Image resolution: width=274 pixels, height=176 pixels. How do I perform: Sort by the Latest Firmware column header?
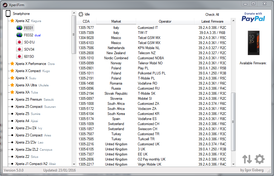tap(212, 21)
